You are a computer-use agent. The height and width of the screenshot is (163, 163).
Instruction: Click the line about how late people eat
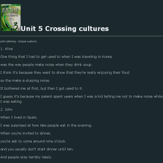46,126
